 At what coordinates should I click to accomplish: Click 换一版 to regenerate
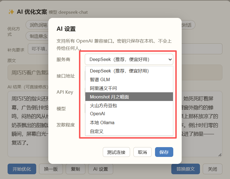pyautogui.click(x=51, y=169)
